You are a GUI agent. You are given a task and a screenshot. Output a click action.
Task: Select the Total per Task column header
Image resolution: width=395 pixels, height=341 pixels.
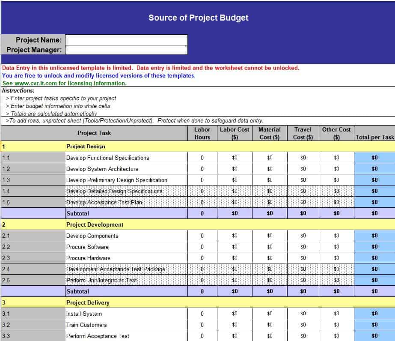pyautogui.click(x=374, y=137)
